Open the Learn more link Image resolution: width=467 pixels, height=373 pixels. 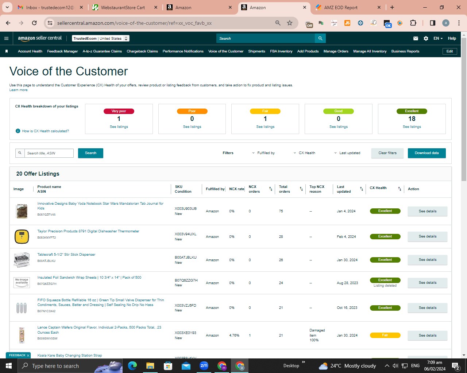[x=18, y=90]
